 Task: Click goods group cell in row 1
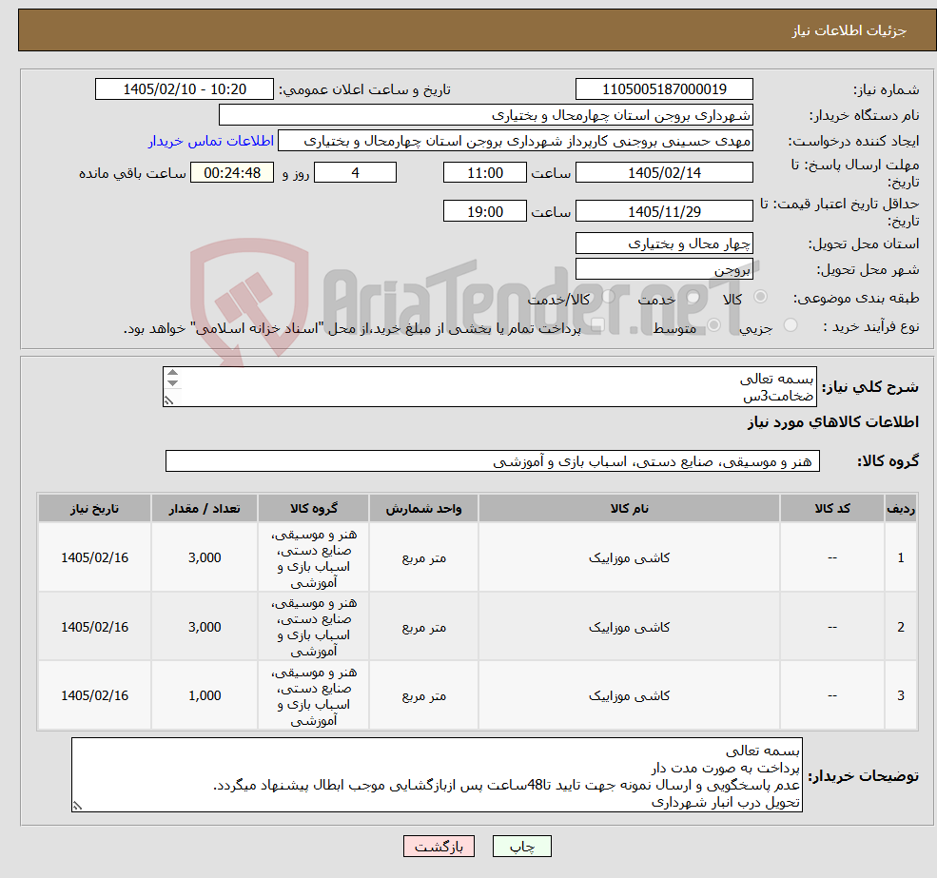point(313,557)
